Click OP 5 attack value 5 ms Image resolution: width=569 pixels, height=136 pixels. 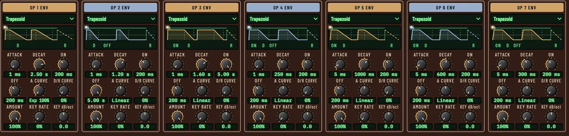pos(340,74)
